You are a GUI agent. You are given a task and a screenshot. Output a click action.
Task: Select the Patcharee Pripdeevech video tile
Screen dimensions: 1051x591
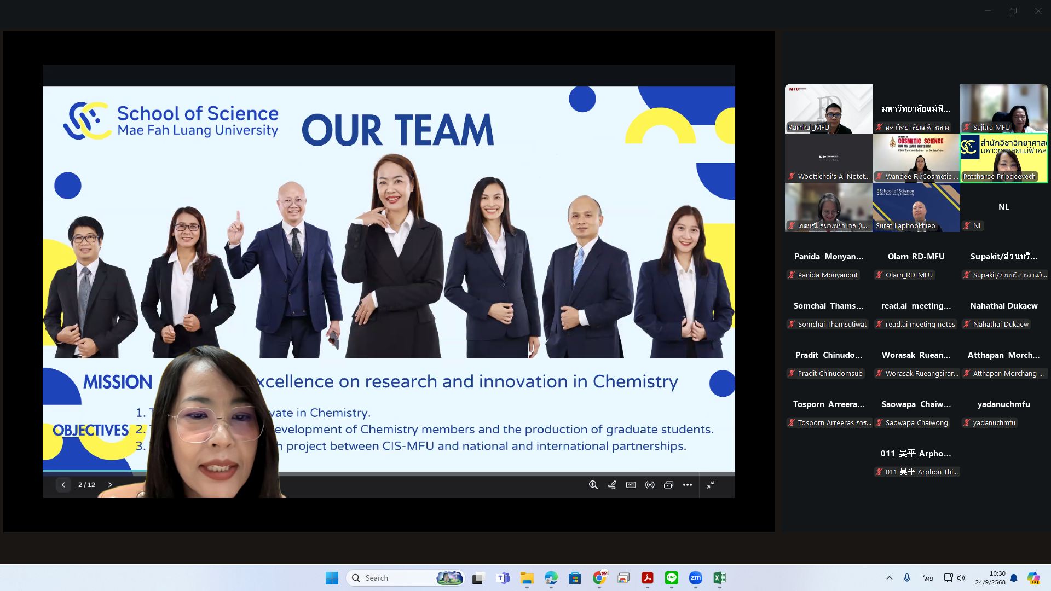1003,158
